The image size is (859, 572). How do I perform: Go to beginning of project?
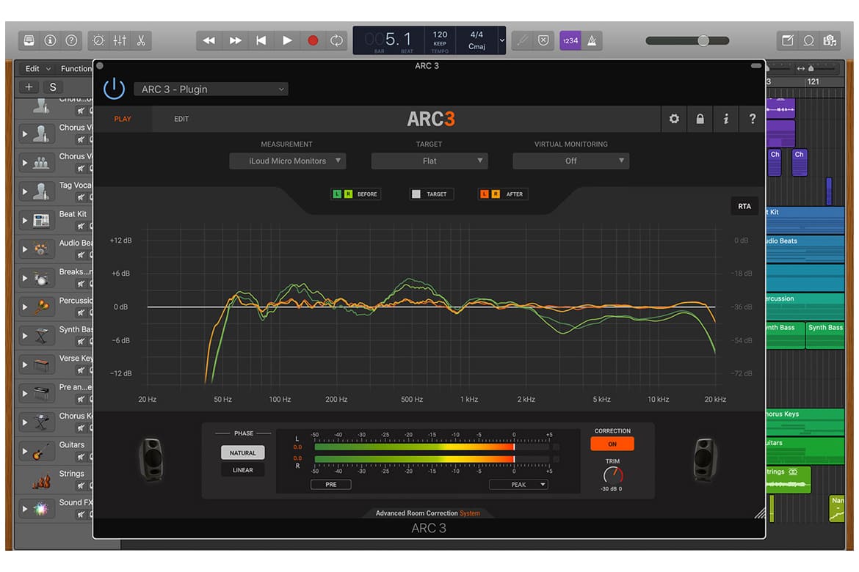click(261, 40)
